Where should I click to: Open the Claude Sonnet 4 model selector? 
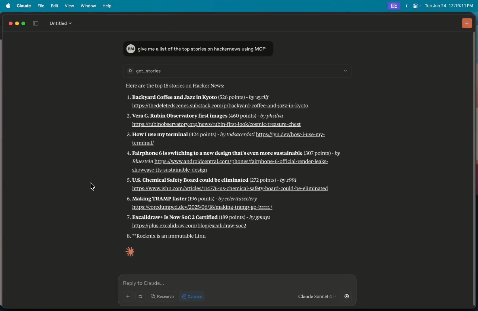pos(317,297)
